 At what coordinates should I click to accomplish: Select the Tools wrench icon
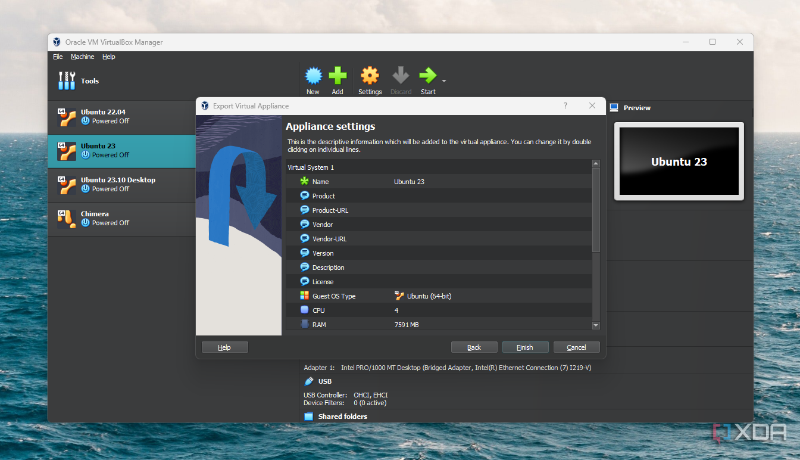pyautogui.click(x=67, y=80)
